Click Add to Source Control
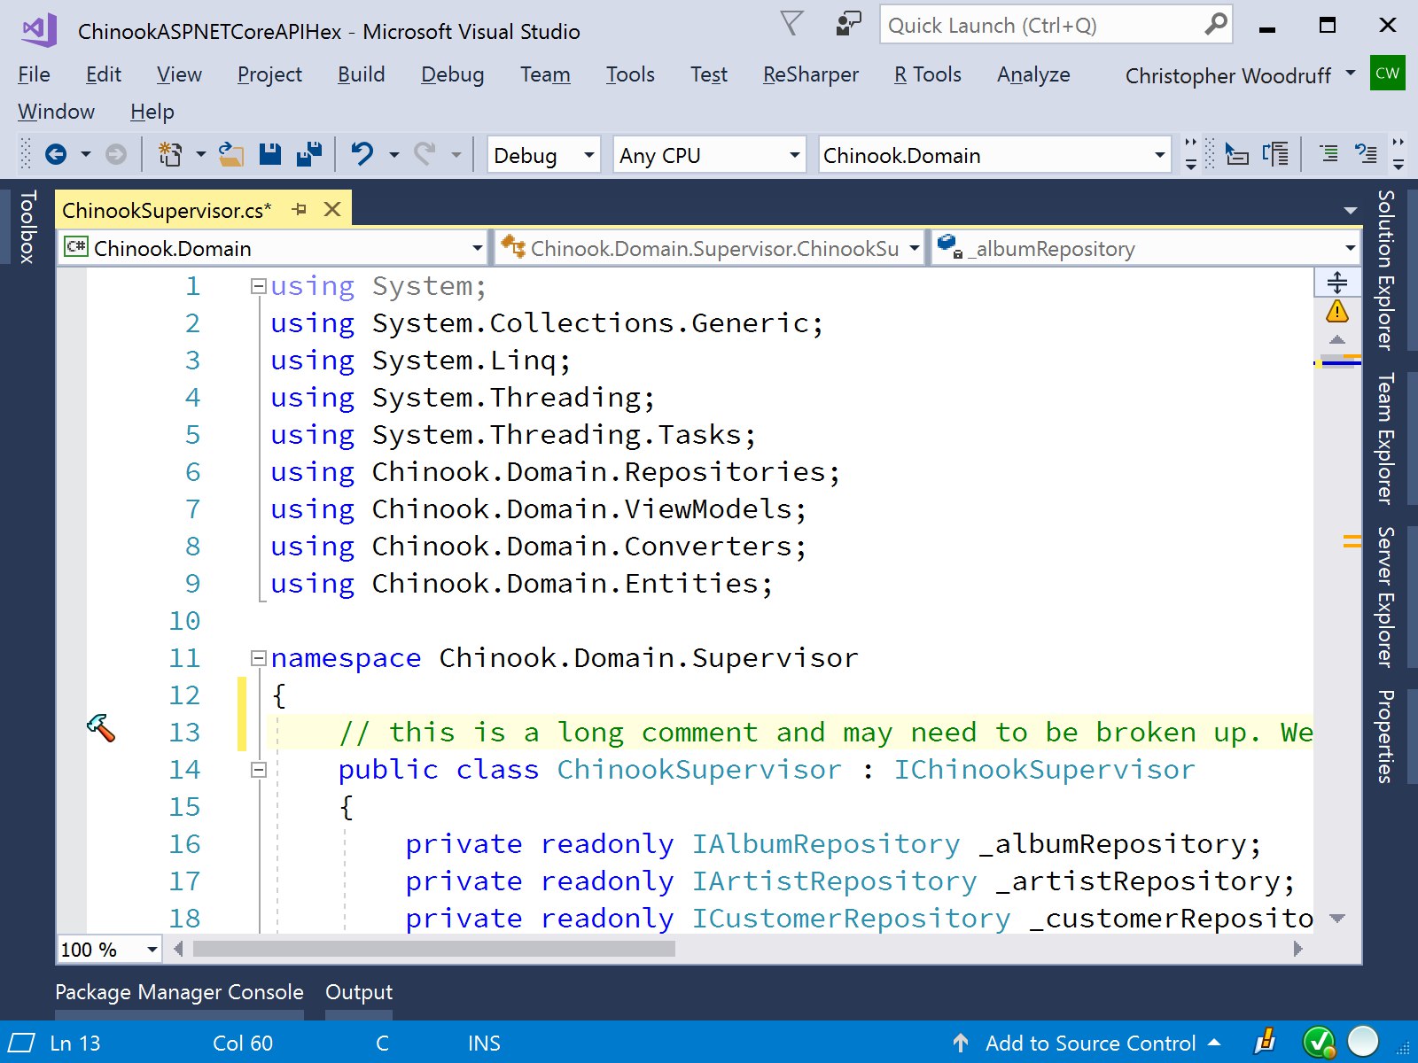The image size is (1418, 1063). pyautogui.click(x=1090, y=1043)
